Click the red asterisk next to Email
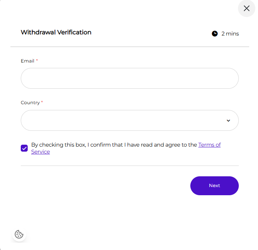 pyautogui.click(x=37, y=60)
